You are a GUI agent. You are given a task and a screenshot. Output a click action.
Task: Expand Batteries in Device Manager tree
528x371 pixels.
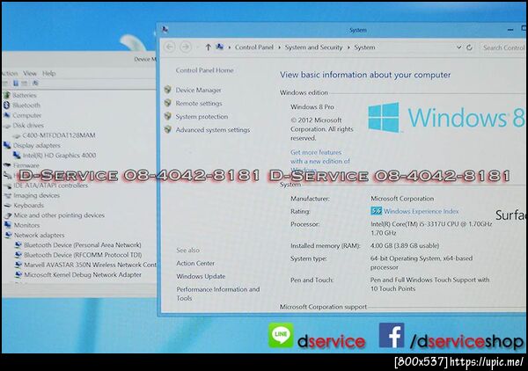pos(24,95)
